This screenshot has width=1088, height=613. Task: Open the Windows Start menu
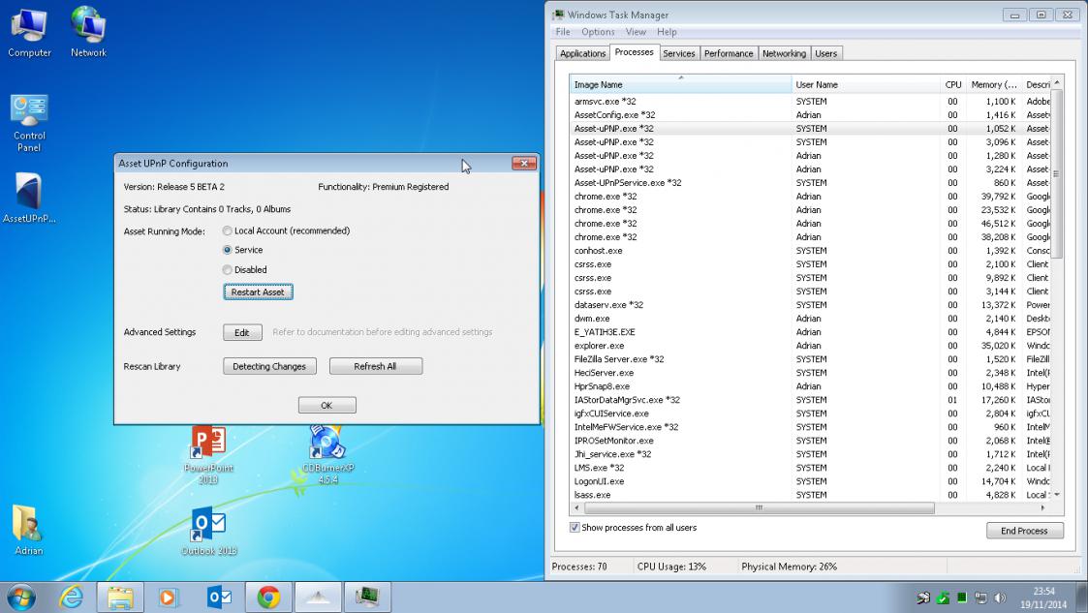[20, 597]
